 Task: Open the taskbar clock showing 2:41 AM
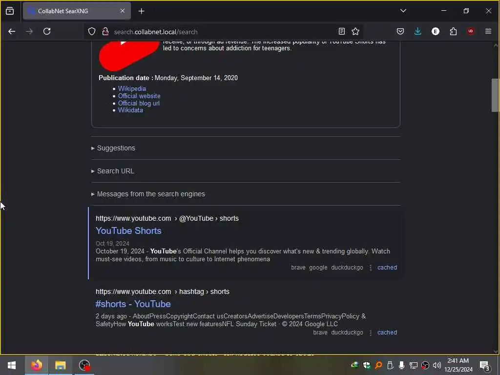pos(458,365)
